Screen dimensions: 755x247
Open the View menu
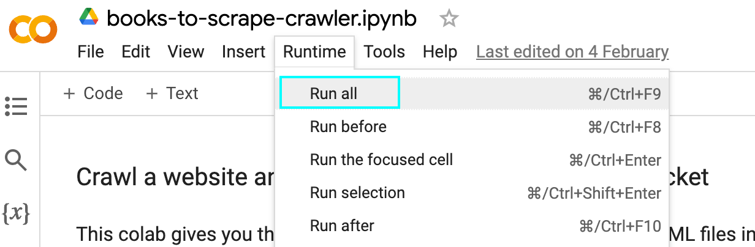[x=186, y=52]
